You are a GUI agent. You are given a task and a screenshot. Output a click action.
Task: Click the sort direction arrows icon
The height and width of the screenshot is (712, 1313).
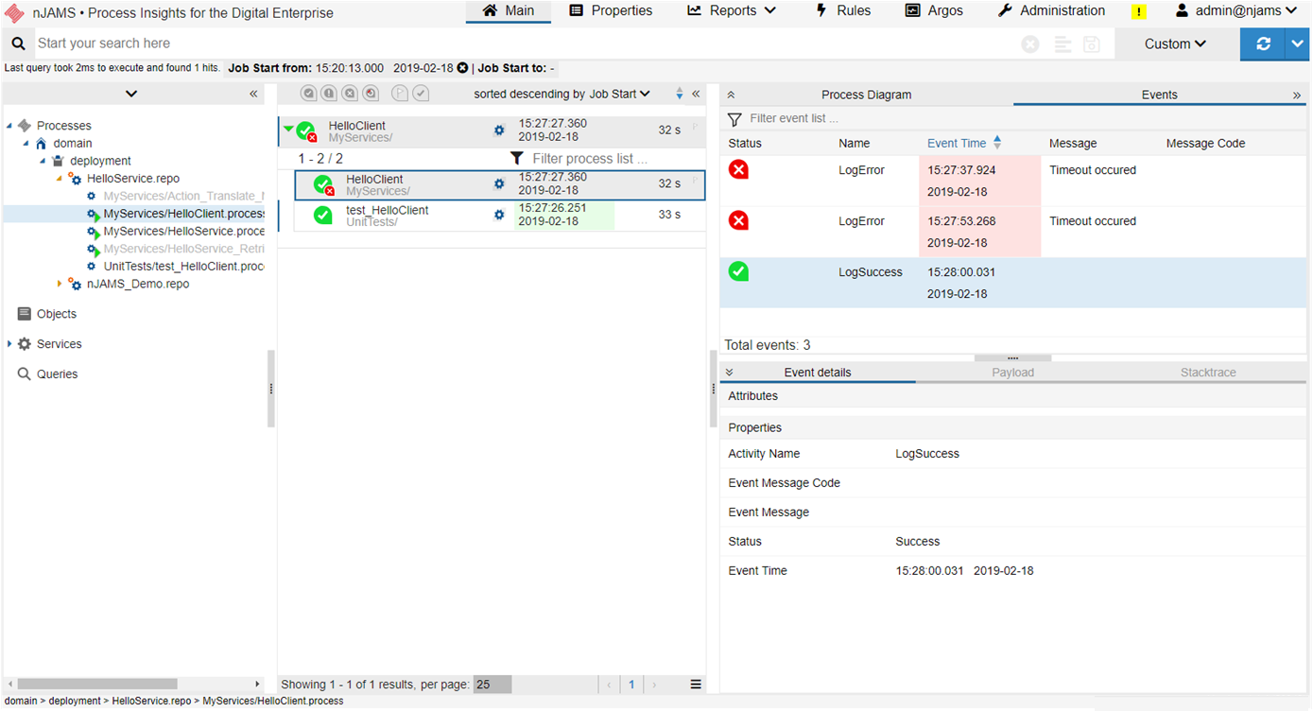click(x=679, y=94)
